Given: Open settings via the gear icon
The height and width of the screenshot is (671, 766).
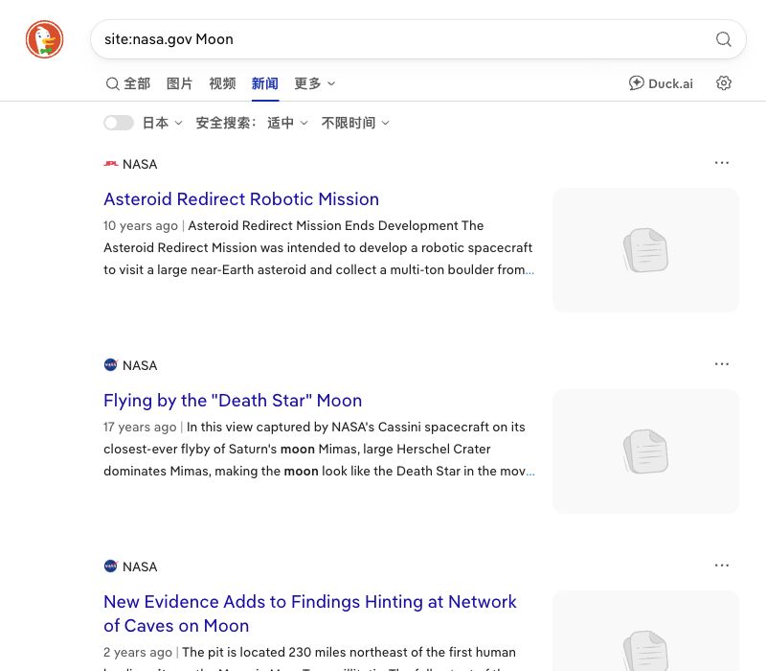Looking at the screenshot, I should (724, 83).
